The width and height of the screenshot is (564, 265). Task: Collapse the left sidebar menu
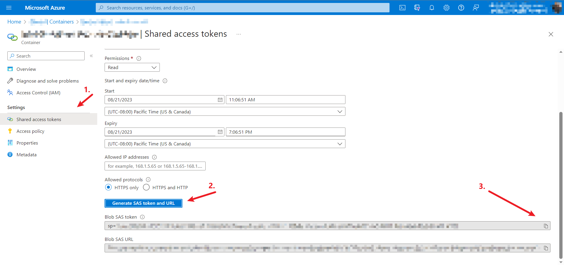(x=91, y=56)
